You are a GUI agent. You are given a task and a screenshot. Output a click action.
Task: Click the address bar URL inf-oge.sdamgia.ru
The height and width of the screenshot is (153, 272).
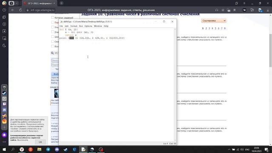click(x=42, y=10)
